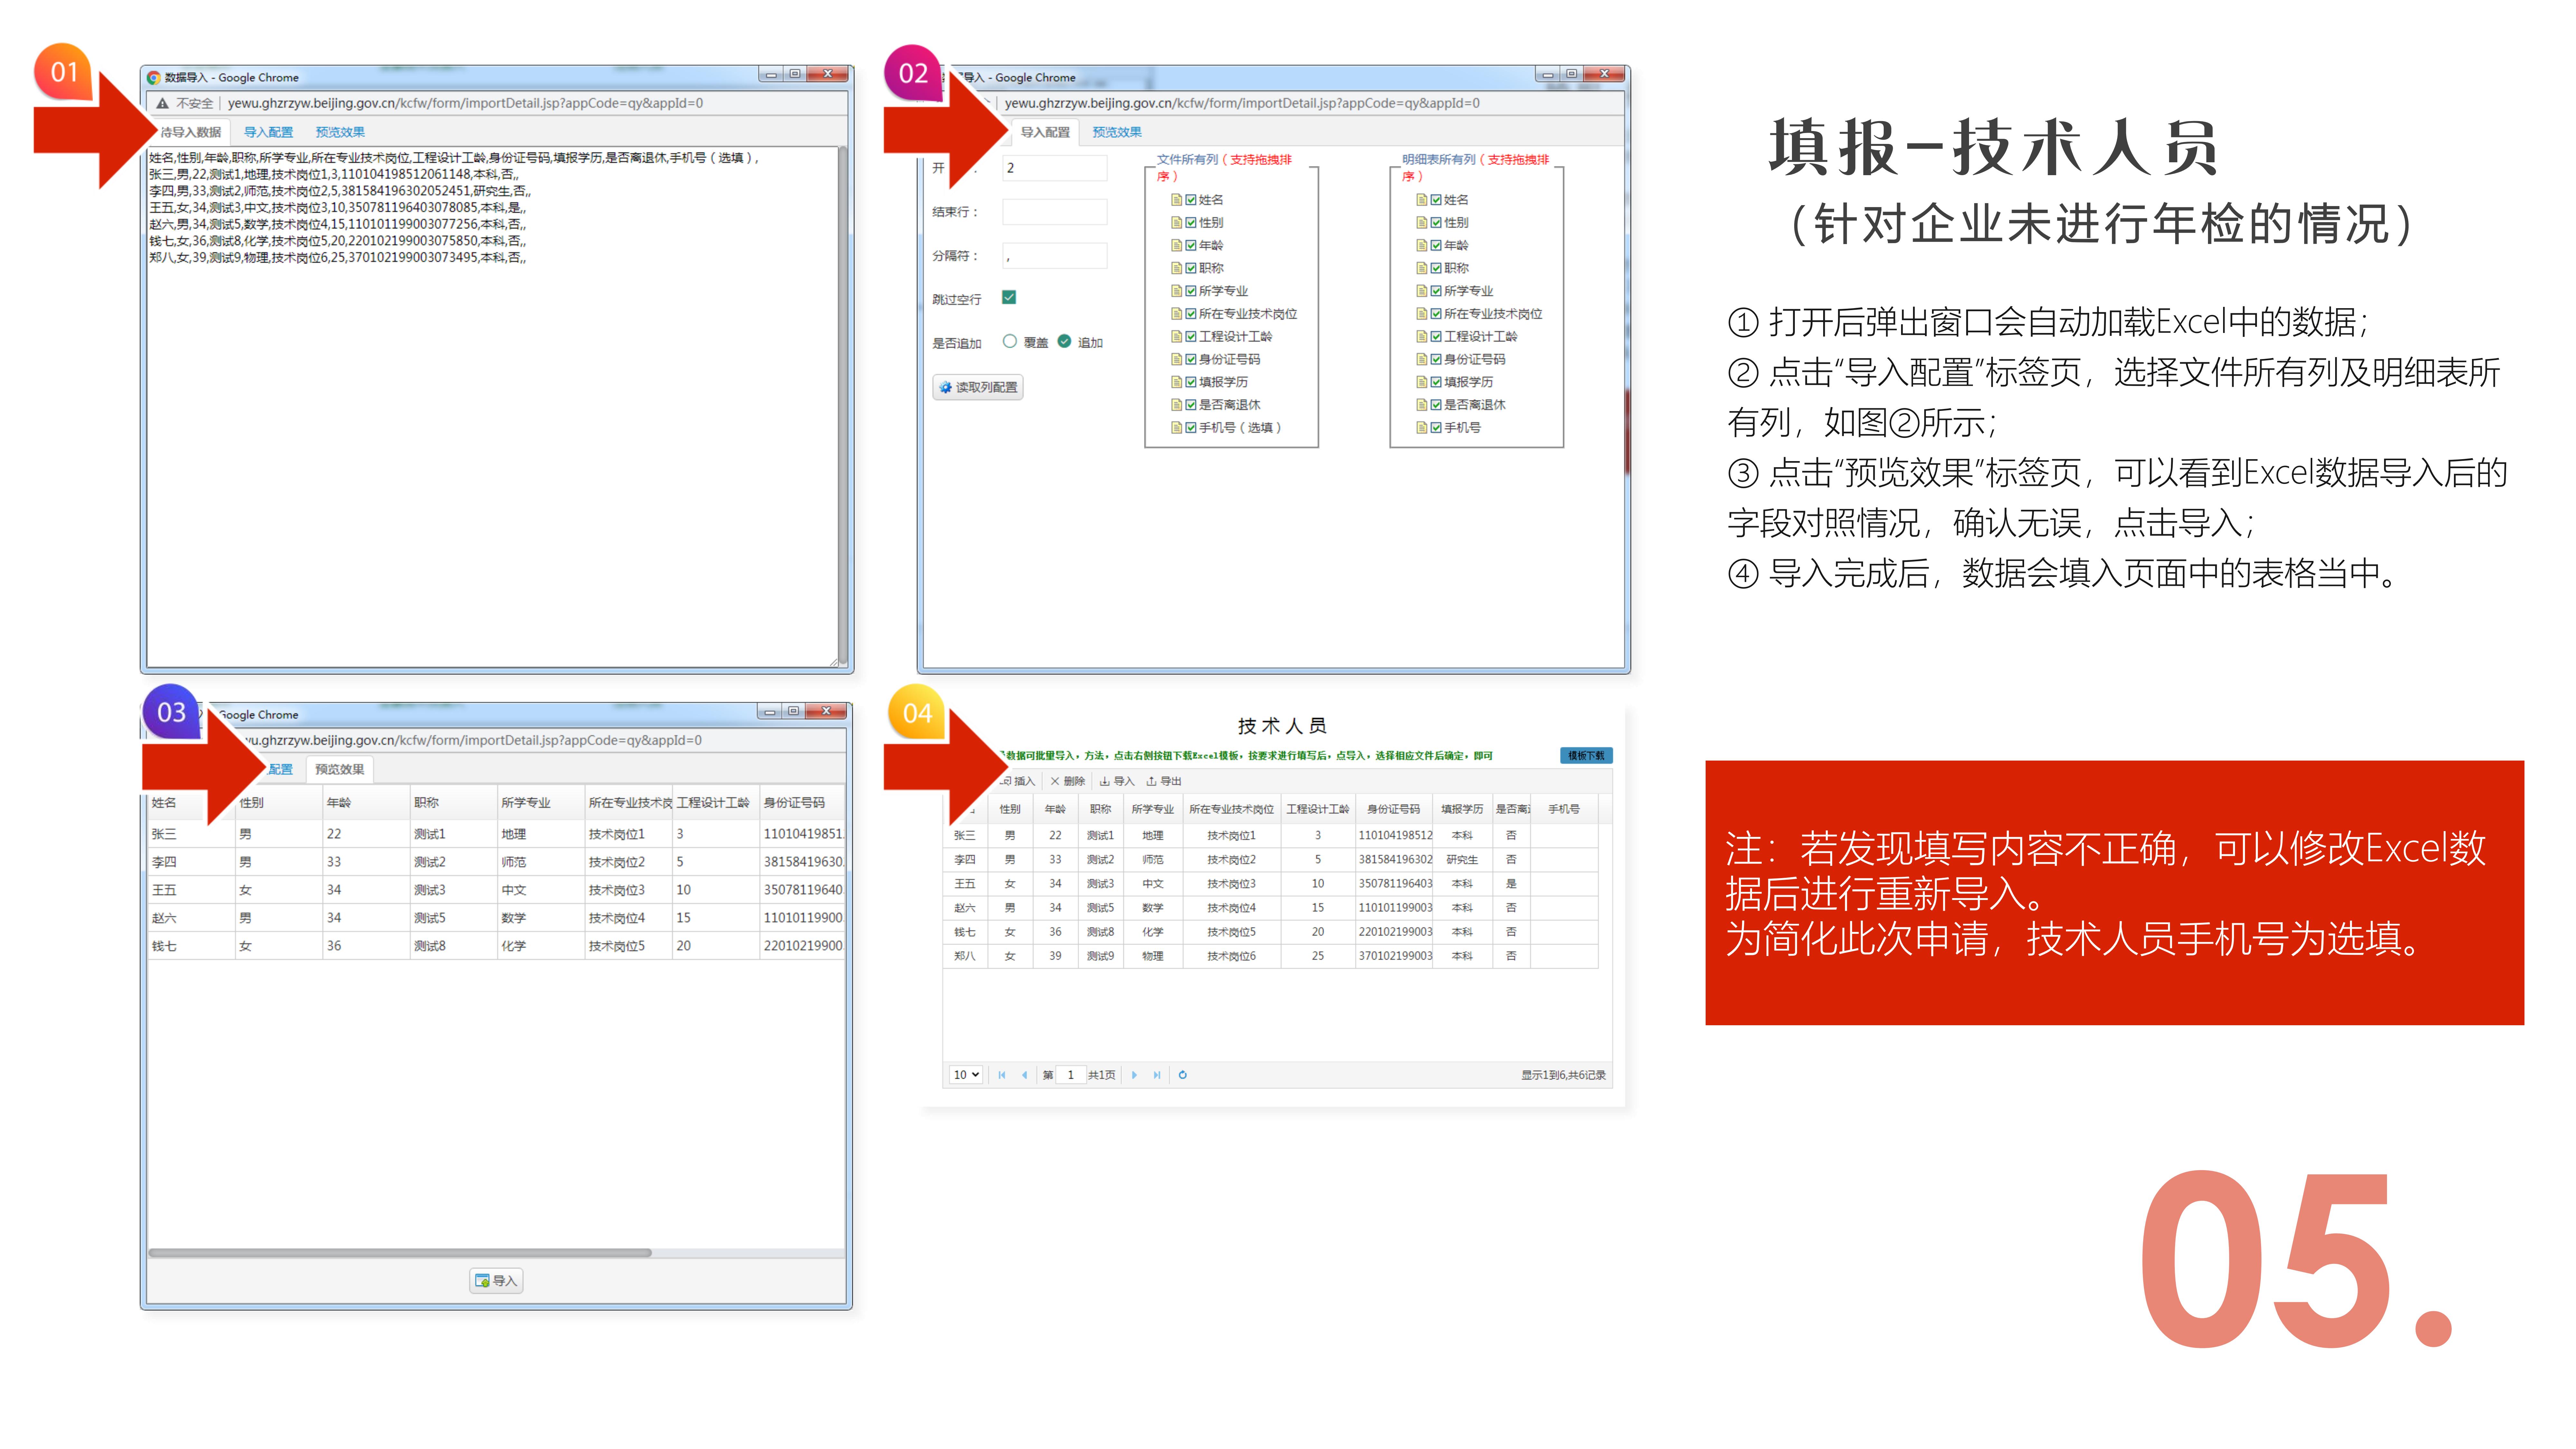Click the 待导入数据 text area in window 01
Viewport: 2576px width, 1449px height.
pos(492,407)
